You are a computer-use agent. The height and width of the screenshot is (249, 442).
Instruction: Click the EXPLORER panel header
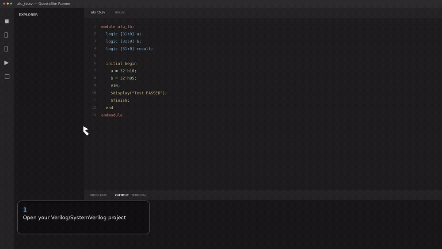[28, 15]
